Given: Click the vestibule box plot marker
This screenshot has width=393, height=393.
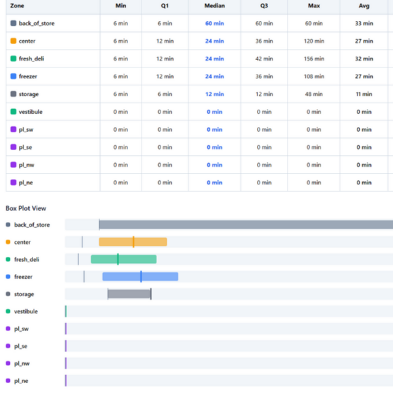Looking at the screenshot, I should (x=66, y=311).
